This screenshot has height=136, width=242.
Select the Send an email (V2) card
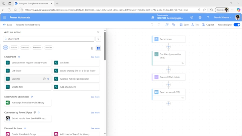coord(168,94)
